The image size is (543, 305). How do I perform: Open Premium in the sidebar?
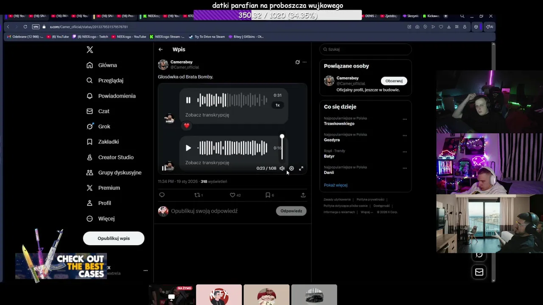(x=103, y=188)
